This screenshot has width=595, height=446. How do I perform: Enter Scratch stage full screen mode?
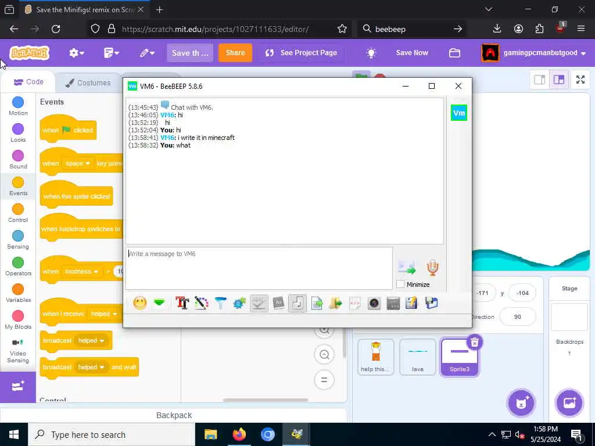tap(580, 80)
